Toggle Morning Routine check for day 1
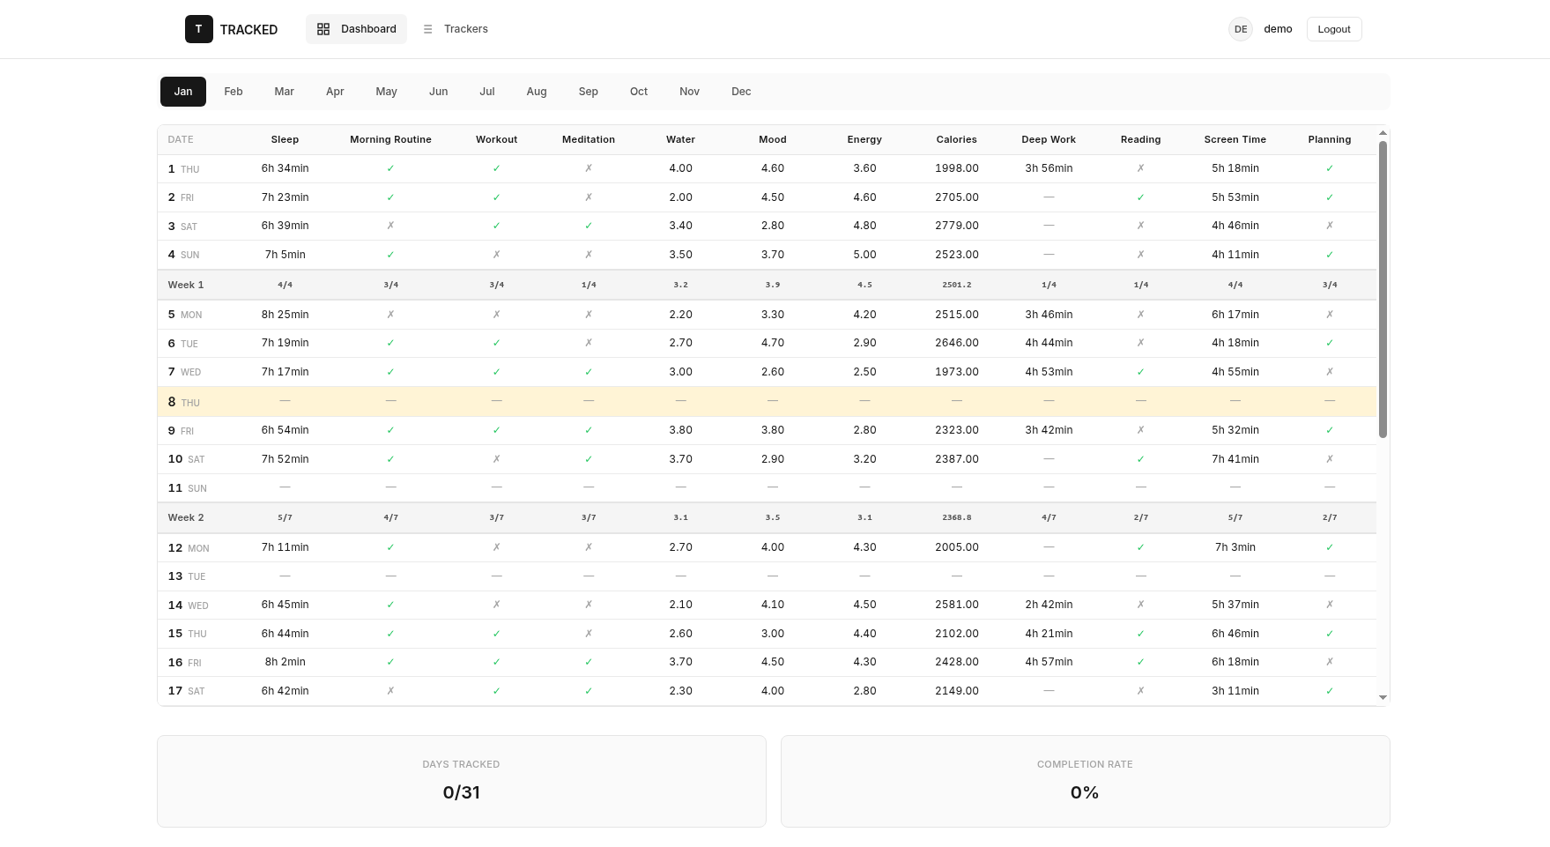Image resolution: width=1550 pixels, height=847 pixels. [390, 168]
